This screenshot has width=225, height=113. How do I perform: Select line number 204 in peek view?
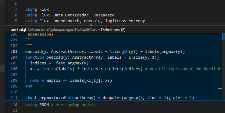pyautogui.click(x=14, y=57)
